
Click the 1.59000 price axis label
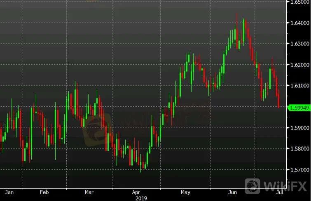coord(300,128)
